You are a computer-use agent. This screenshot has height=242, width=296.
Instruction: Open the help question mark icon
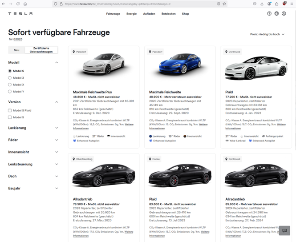[x=269, y=14]
